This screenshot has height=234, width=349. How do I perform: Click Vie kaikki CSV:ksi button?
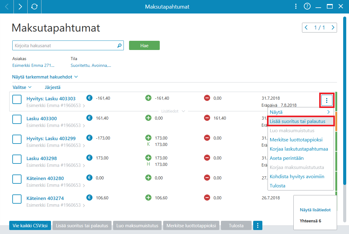(30, 225)
